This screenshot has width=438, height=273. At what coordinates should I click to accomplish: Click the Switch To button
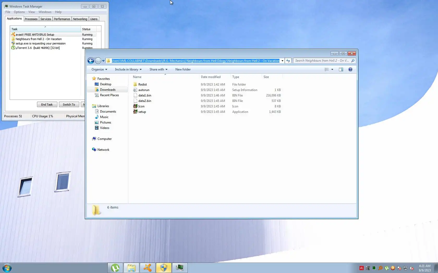coord(69,105)
